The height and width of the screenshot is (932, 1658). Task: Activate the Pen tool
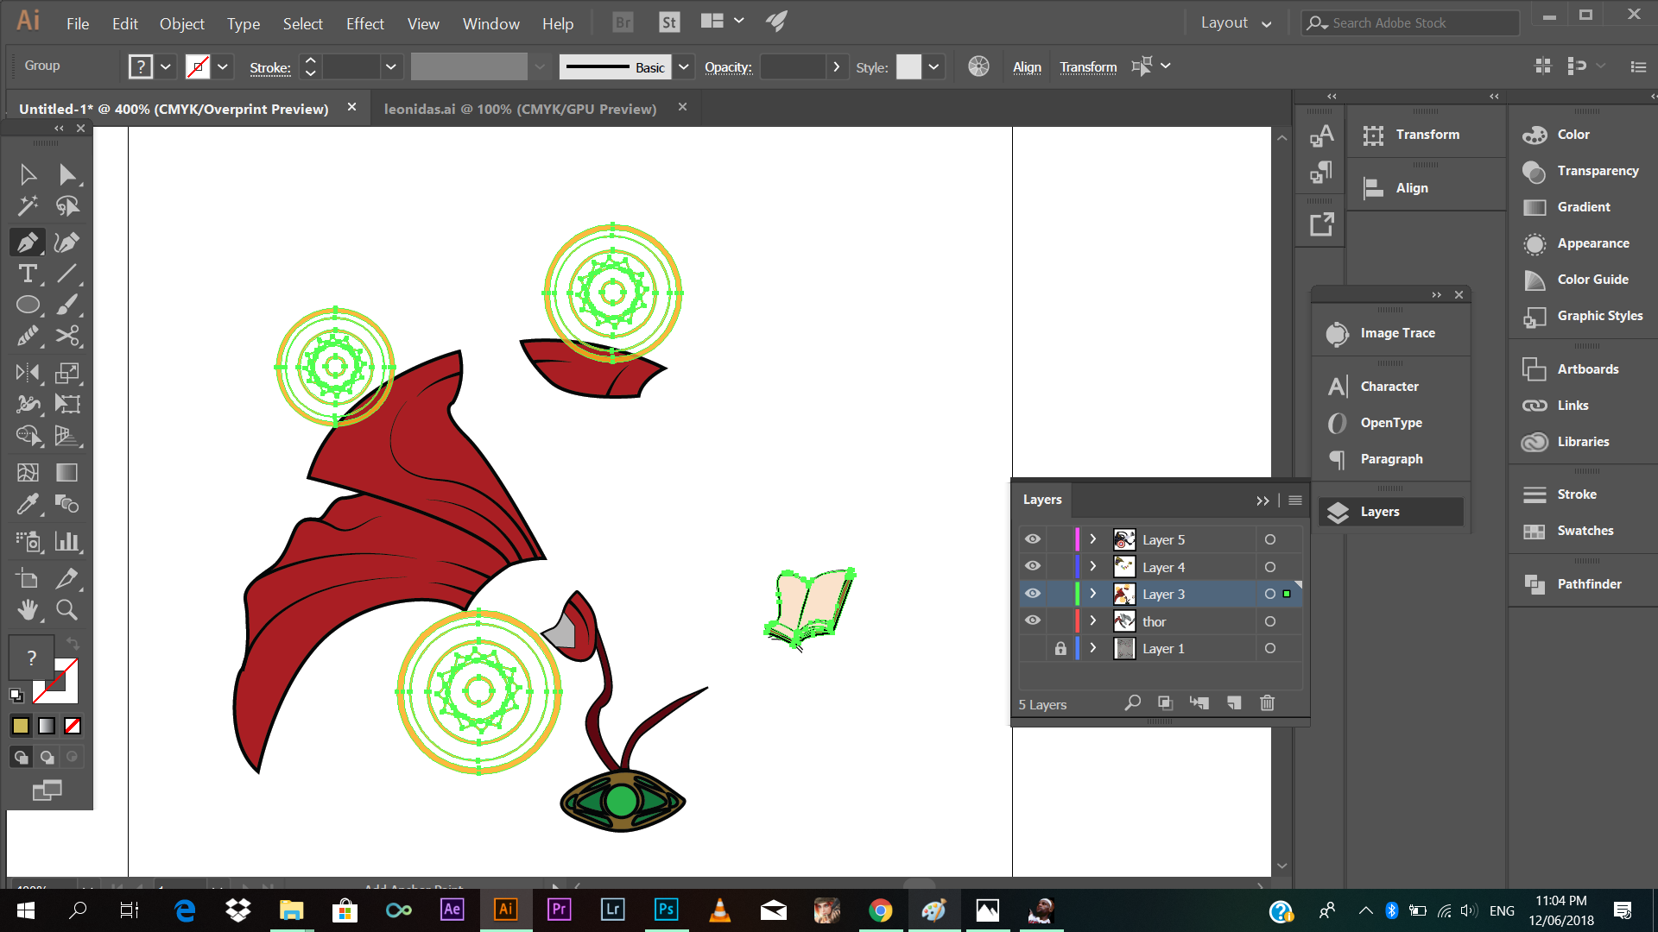(28, 242)
